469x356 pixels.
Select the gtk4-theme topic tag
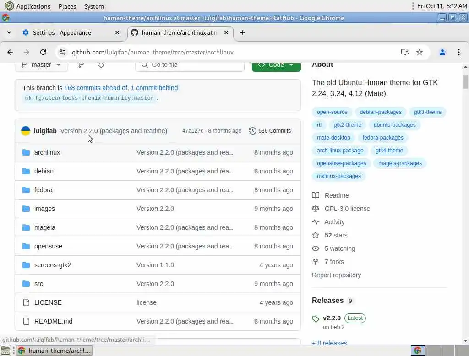tap(389, 151)
